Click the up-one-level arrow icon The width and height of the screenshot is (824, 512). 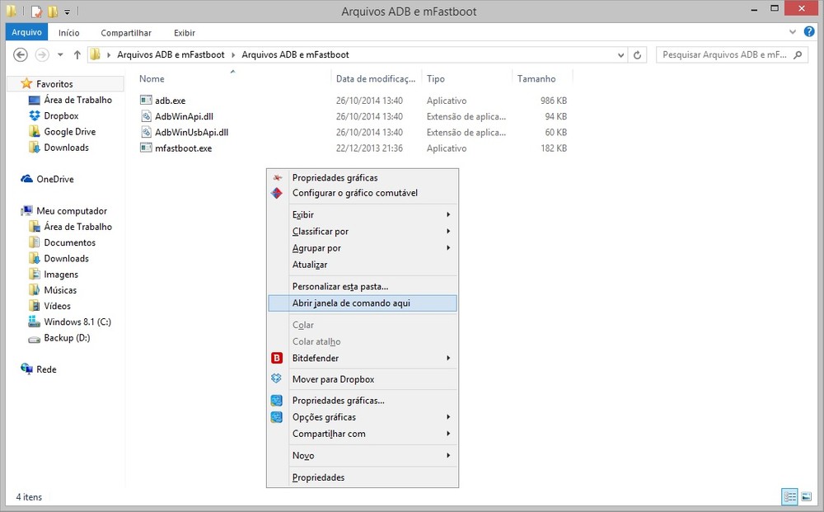click(77, 55)
